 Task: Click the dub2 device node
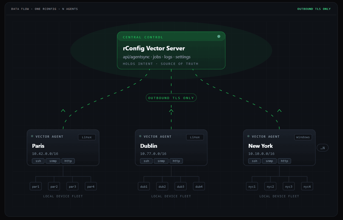162,186
